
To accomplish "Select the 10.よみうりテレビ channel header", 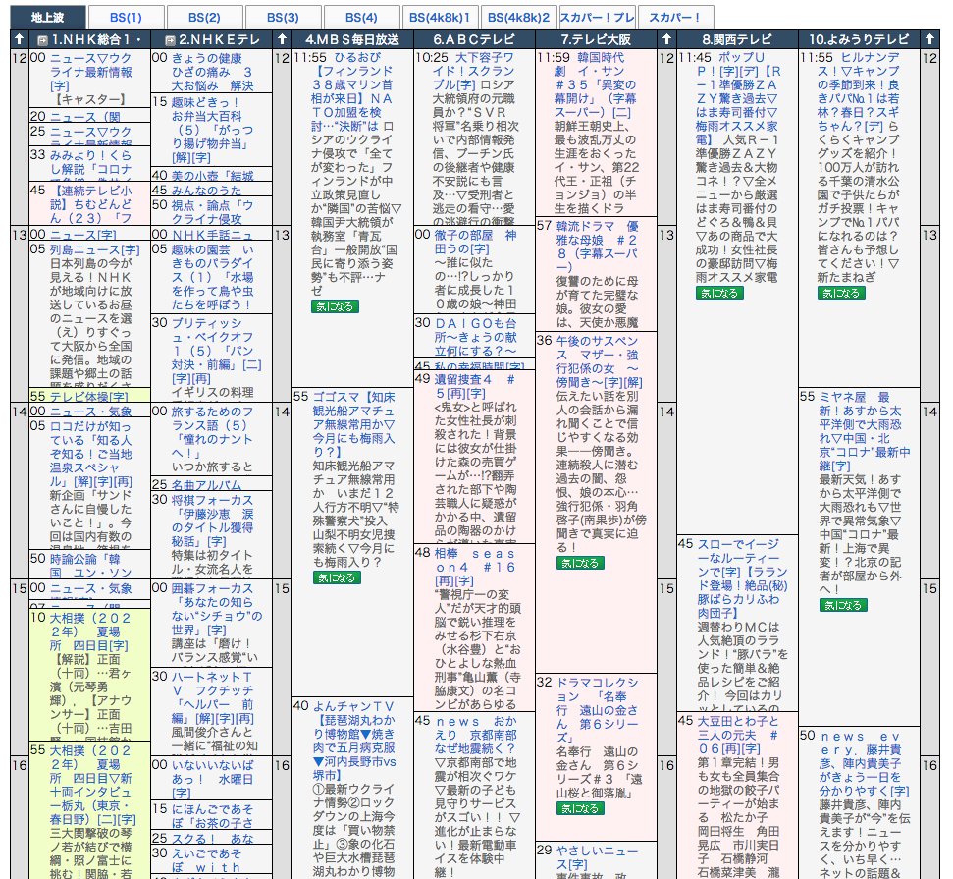I will click(859, 39).
